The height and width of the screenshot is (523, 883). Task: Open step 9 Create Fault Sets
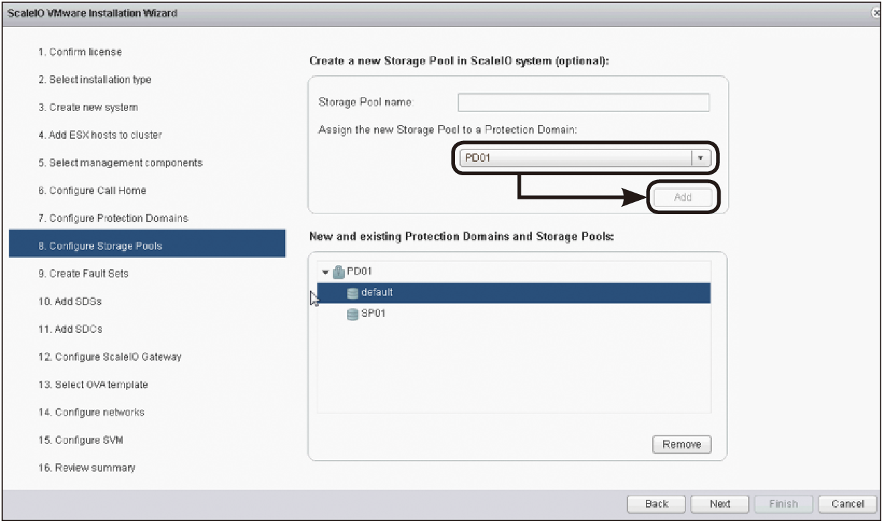pos(83,273)
